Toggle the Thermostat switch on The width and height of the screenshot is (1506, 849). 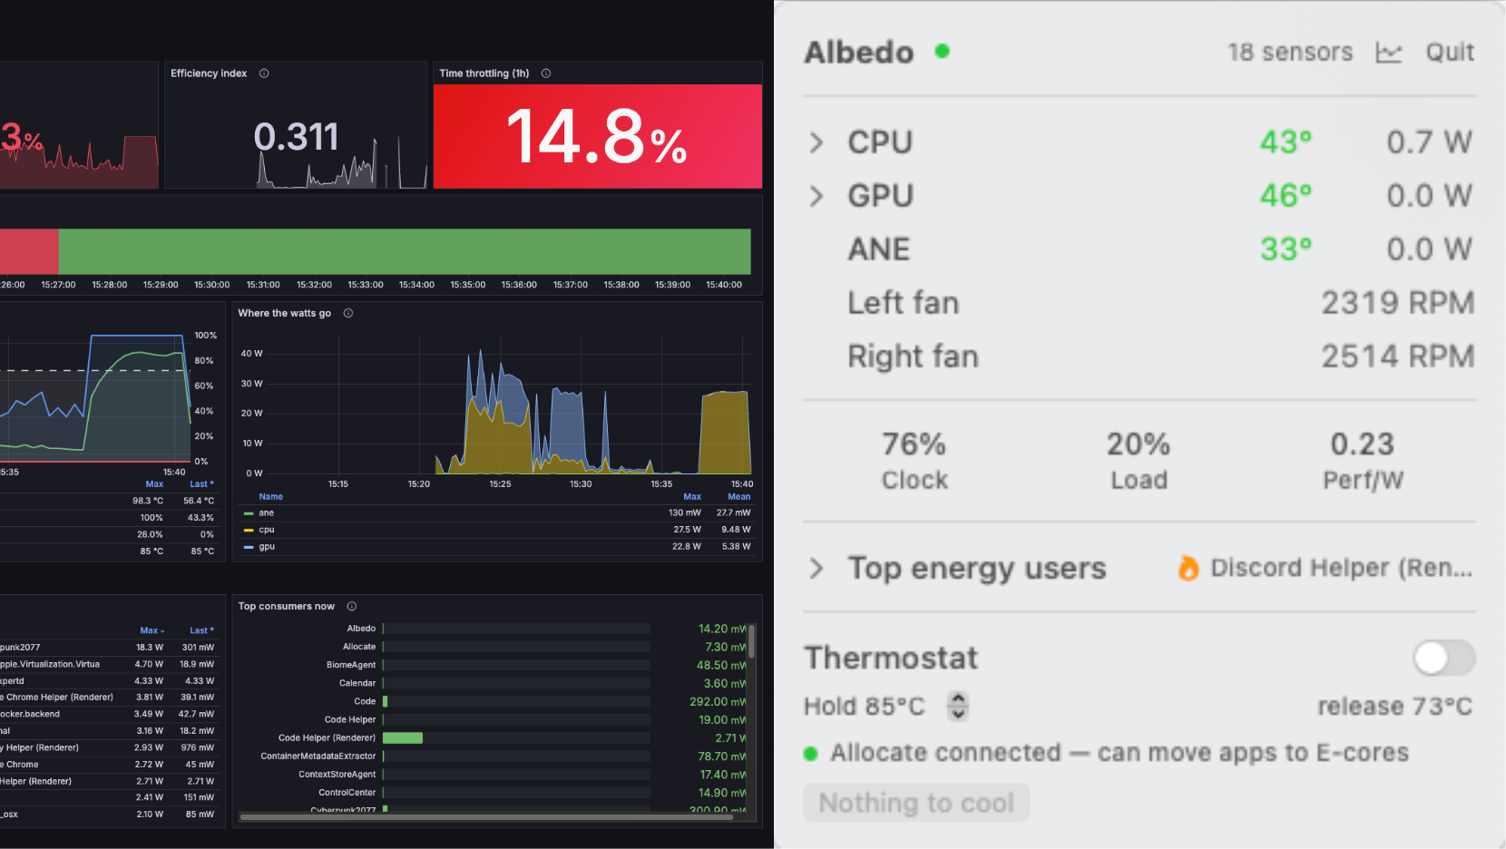pyautogui.click(x=1444, y=658)
